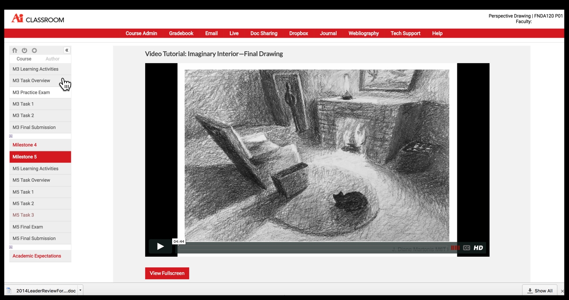Screen dimensions: 569x300
Task: Open Dropbox from navigation bar
Action: coord(299,33)
